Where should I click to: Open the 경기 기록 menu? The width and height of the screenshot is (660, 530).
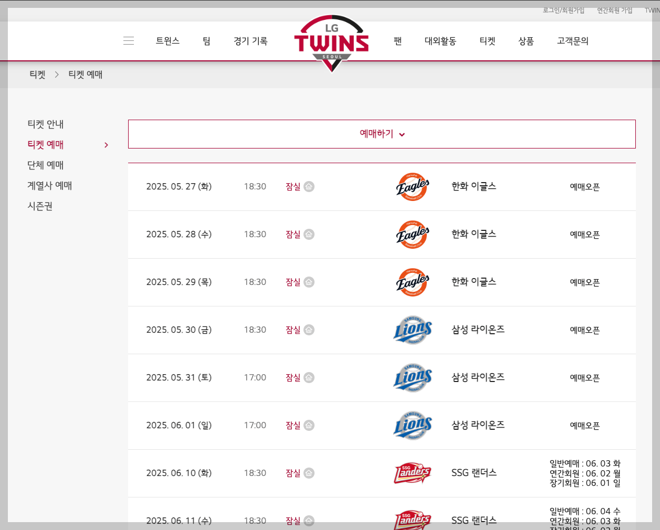tap(250, 41)
